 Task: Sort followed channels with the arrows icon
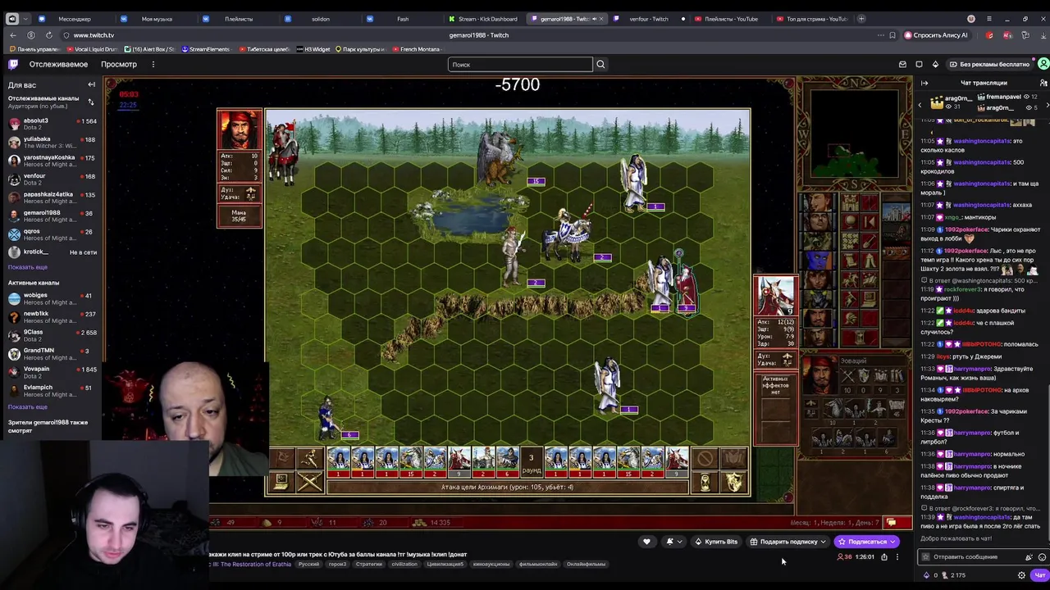tap(91, 102)
